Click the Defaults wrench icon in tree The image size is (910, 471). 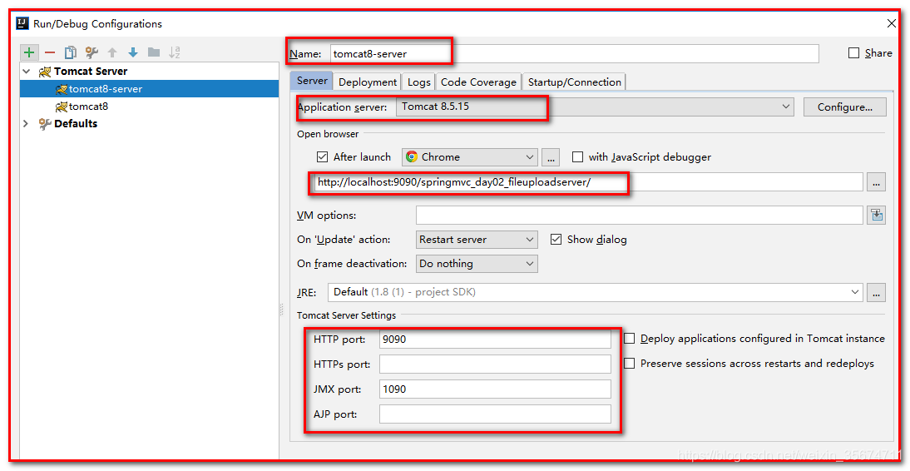tap(45, 124)
